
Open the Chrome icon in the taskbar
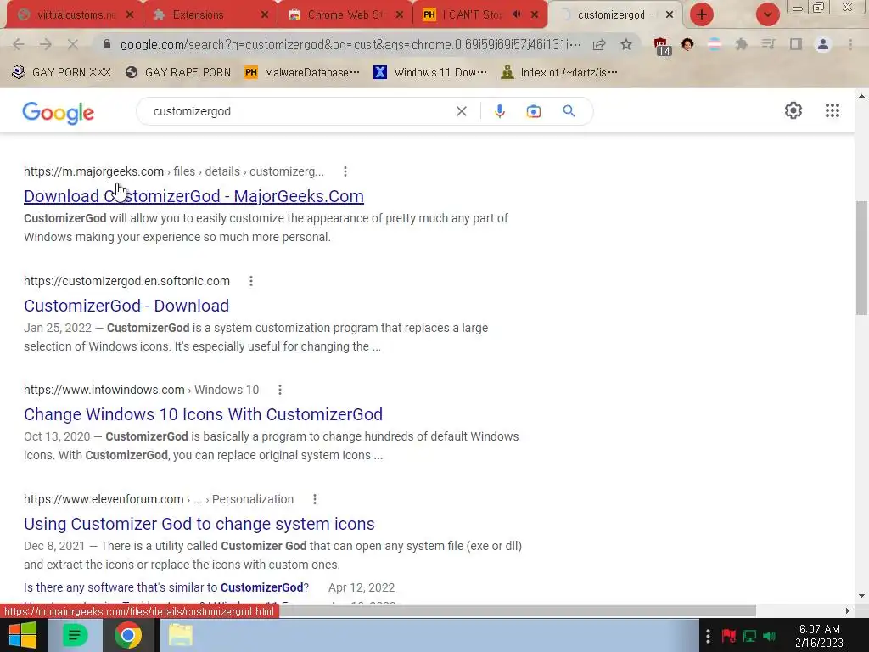127,635
